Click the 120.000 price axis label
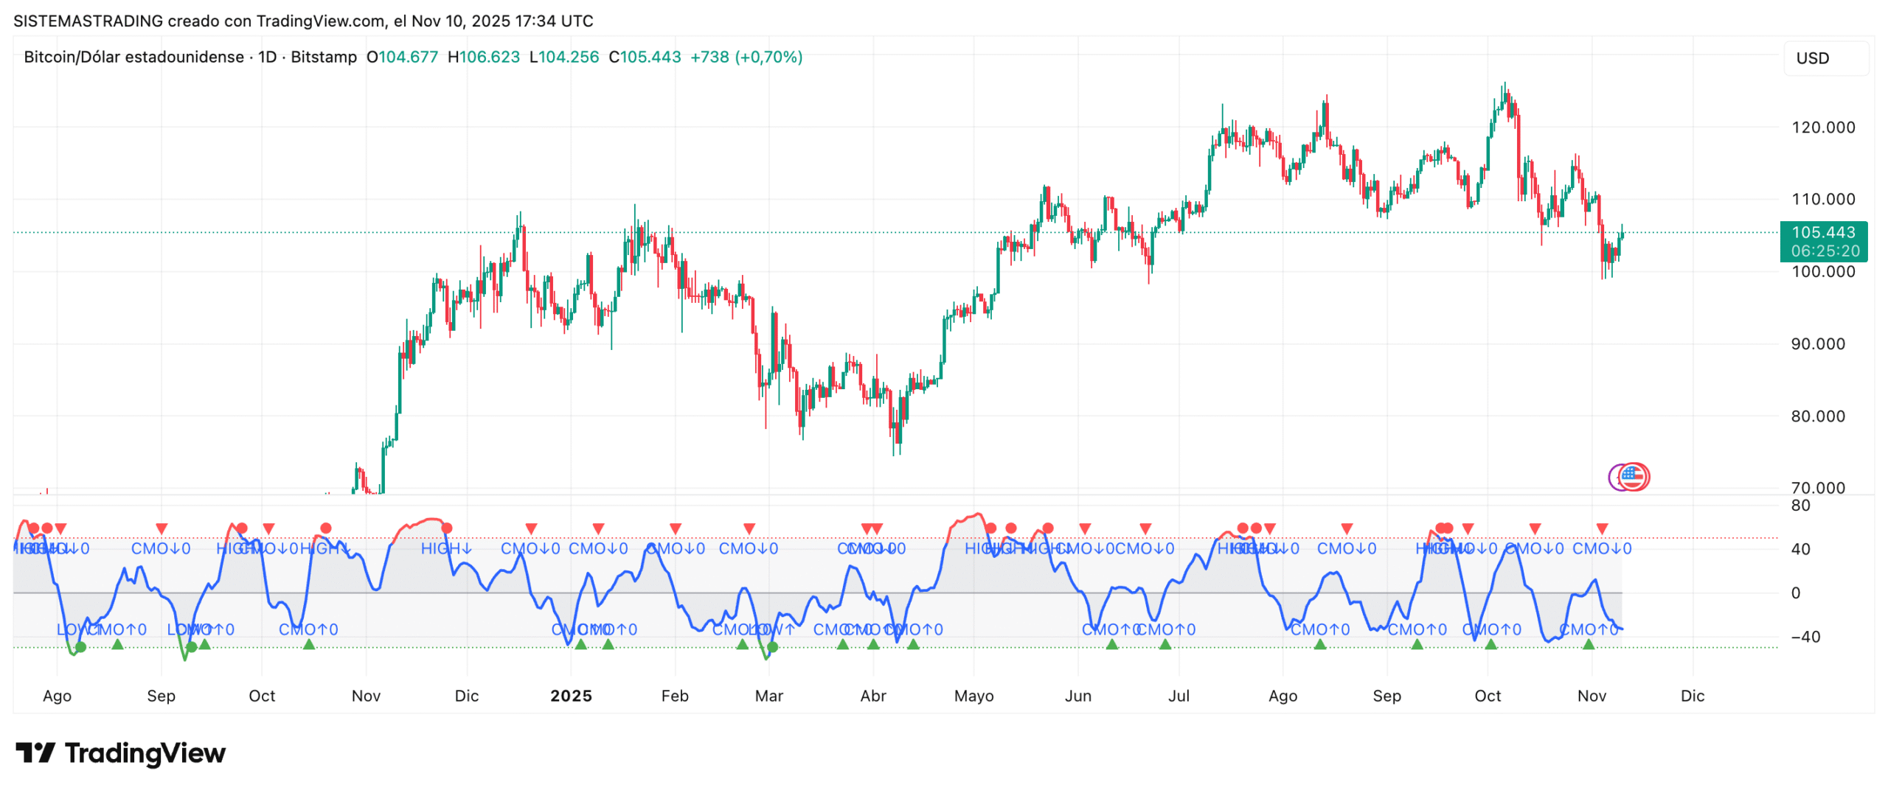This screenshot has width=1888, height=793. click(1822, 127)
